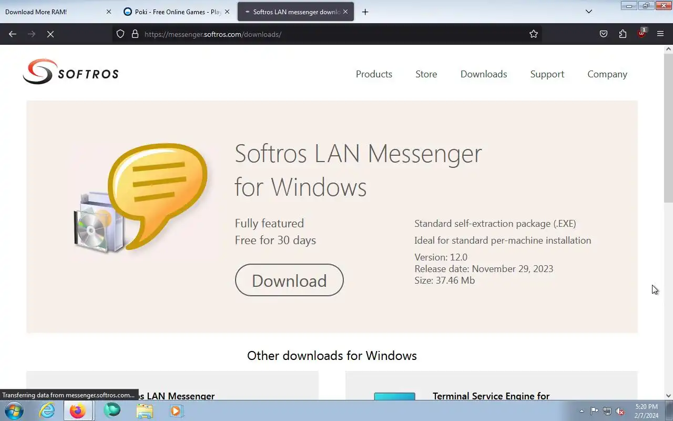Viewport: 673px width, 421px height.
Task: Open the Products menu
Action: pos(374,74)
